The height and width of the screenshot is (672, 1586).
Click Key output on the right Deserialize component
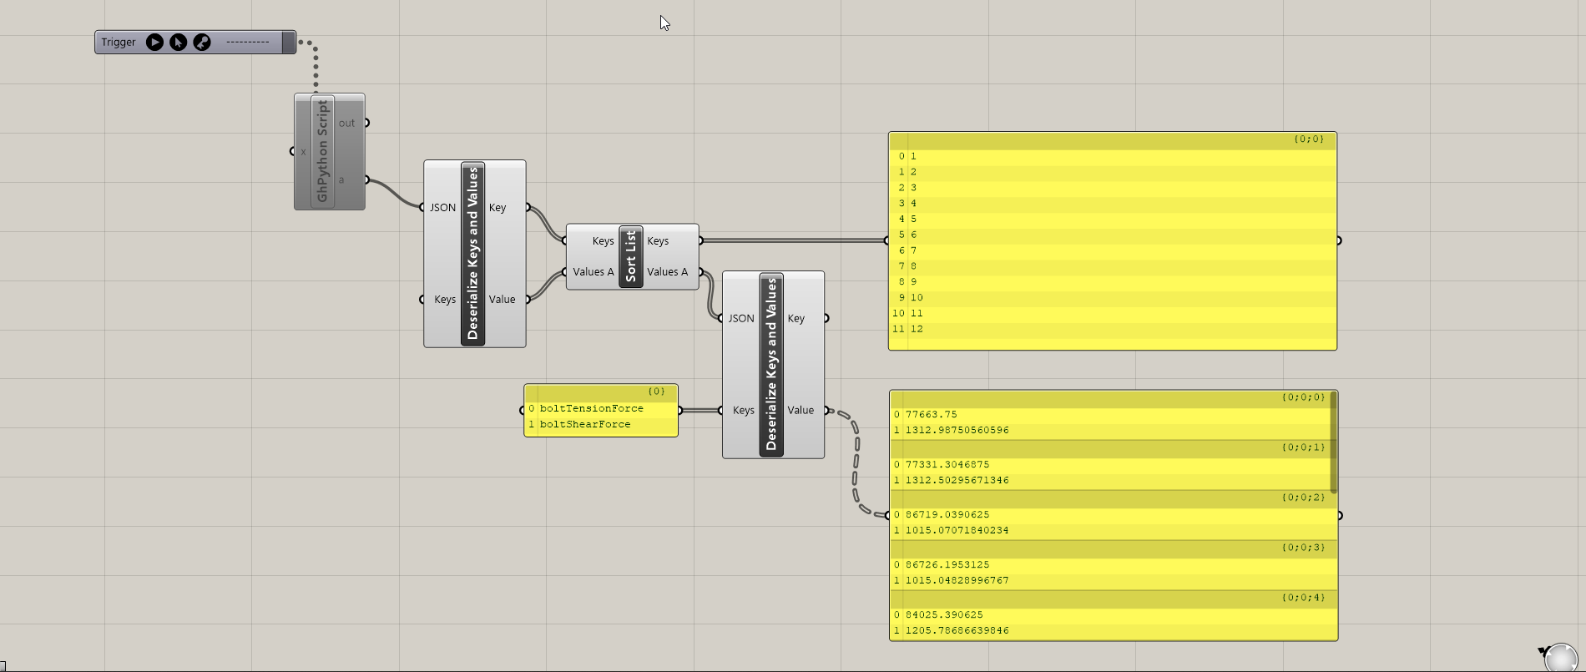click(x=796, y=318)
